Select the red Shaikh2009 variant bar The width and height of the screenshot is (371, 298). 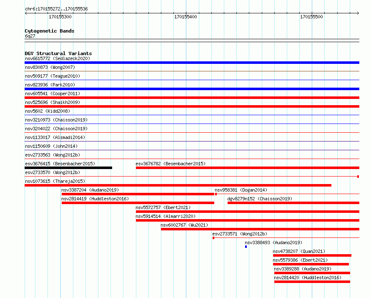(x=192, y=106)
